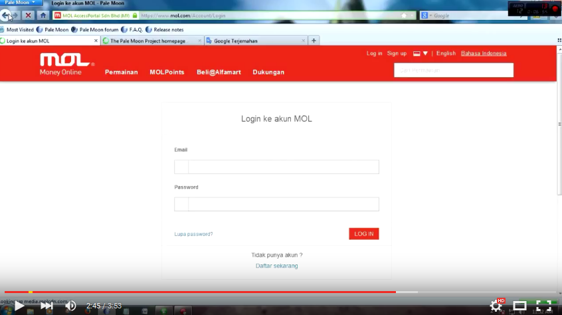Click the Sign up header link
Screen dimensions: 562x315
click(x=397, y=53)
